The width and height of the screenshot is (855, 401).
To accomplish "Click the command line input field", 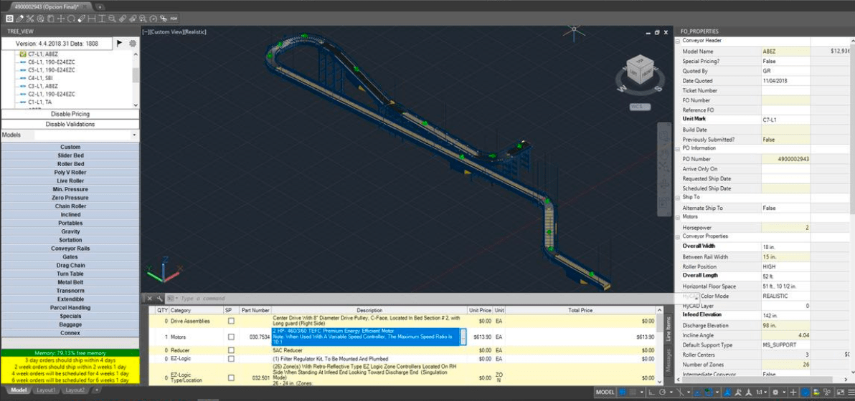I will (287, 298).
